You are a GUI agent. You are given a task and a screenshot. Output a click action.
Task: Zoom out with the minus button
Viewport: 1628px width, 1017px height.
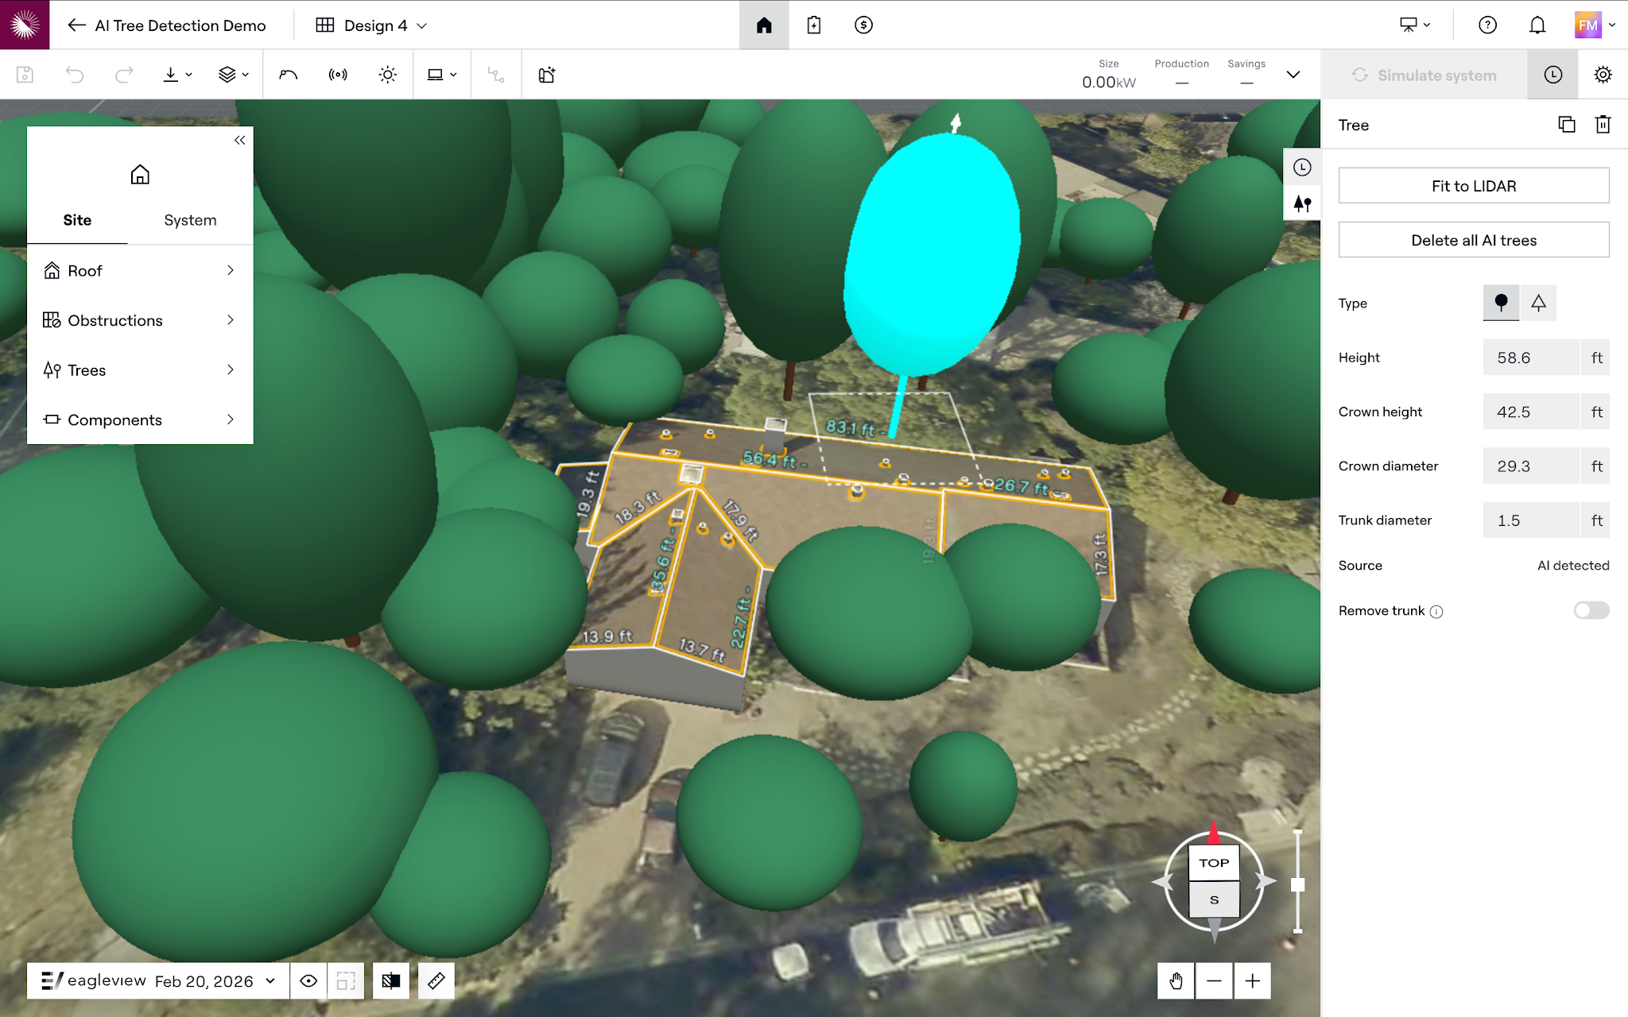tap(1214, 981)
